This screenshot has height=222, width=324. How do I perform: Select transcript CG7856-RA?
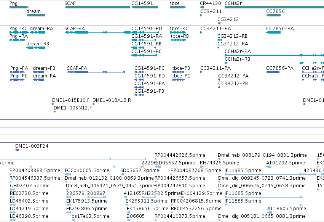coord(280,29)
